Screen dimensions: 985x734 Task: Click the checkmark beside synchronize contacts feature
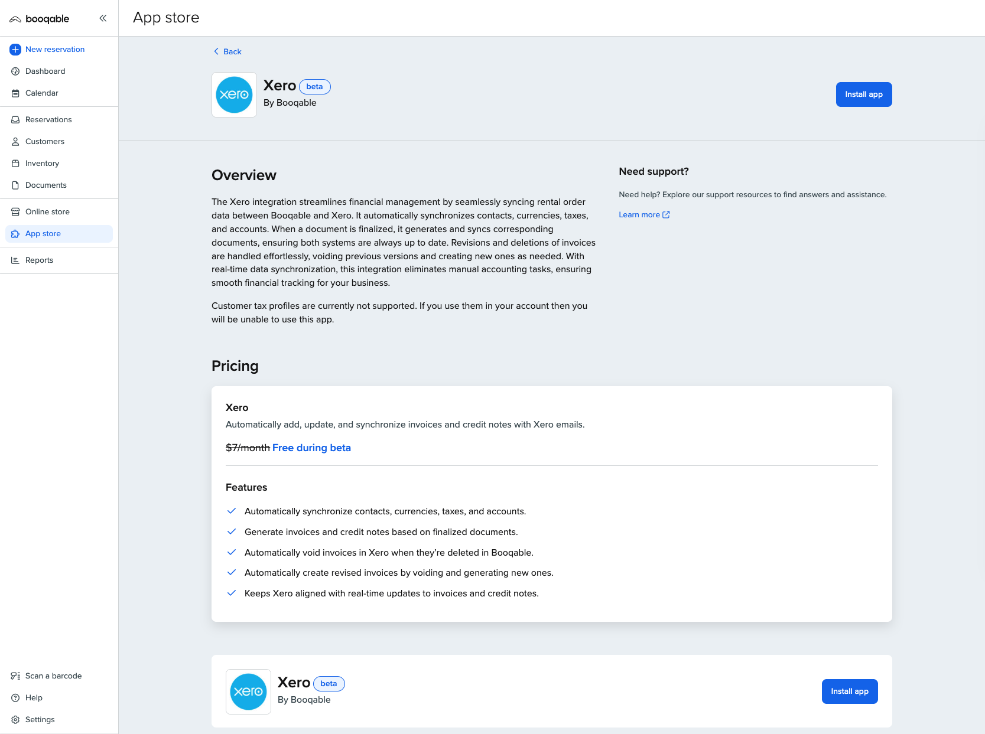point(232,511)
